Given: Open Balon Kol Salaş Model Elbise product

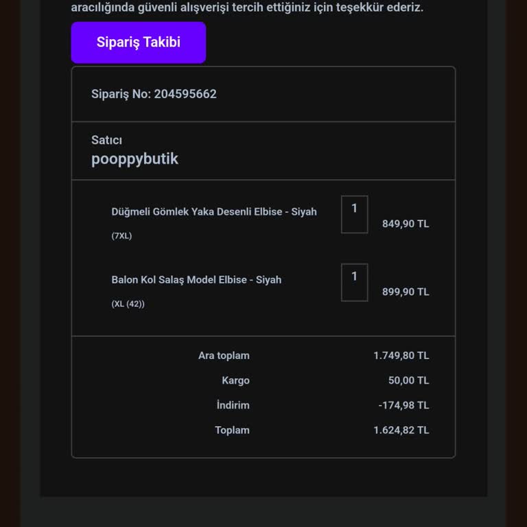Looking at the screenshot, I should pos(196,280).
